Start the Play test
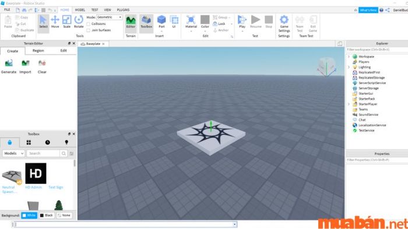 242,22
